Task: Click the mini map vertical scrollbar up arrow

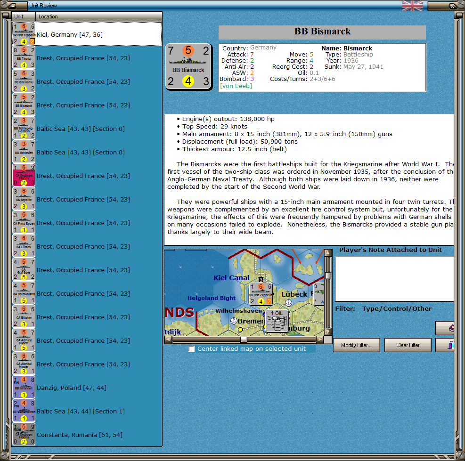Action: (328, 253)
